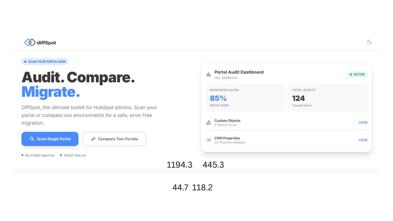The image size is (393, 221).
Task: Click the CRM Properties list icon
Action: pos(209,140)
